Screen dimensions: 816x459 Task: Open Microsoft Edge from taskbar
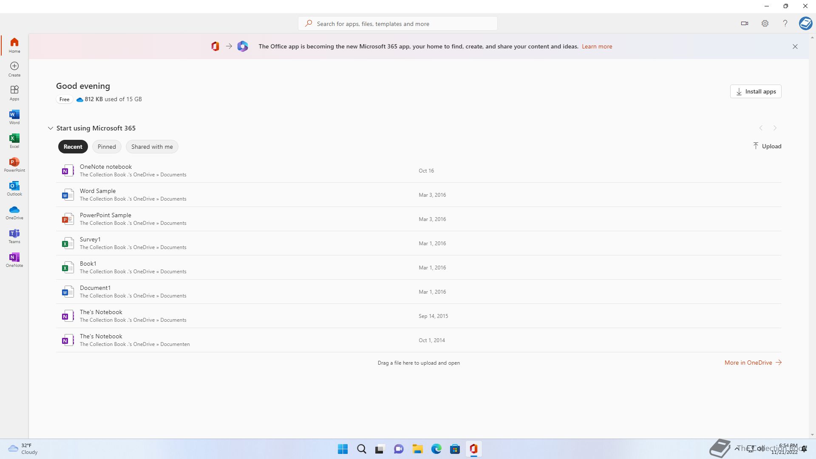tap(436, 449)
